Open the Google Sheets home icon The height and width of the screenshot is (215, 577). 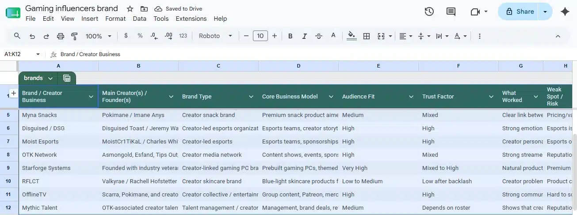point(13,13)
